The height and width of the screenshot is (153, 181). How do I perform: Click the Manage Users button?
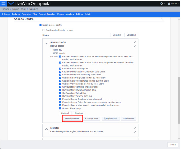pyautogui.click(x=92, y=119)
